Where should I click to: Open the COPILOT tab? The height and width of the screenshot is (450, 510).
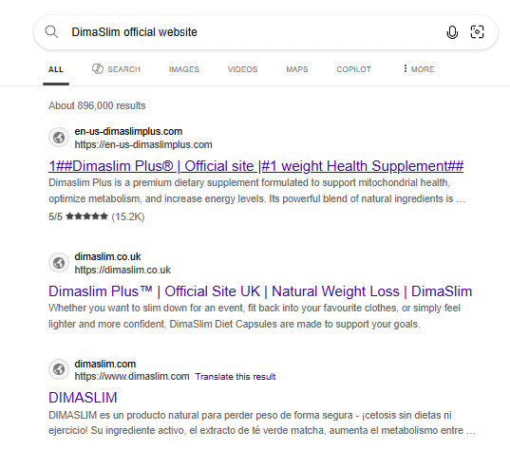point(353,69)
